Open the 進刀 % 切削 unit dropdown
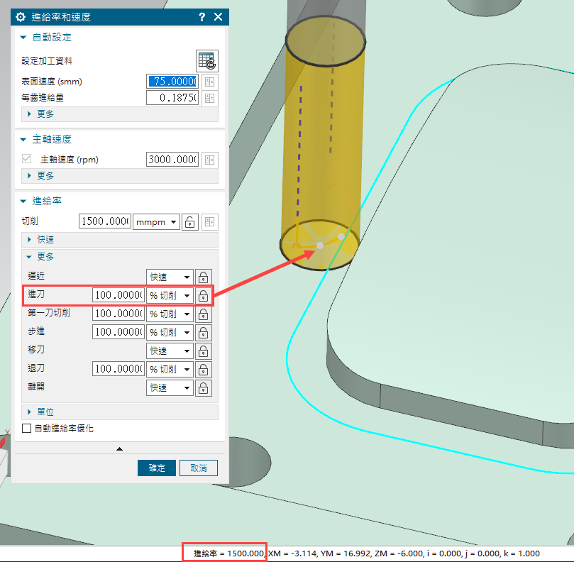 click(170, 295)
